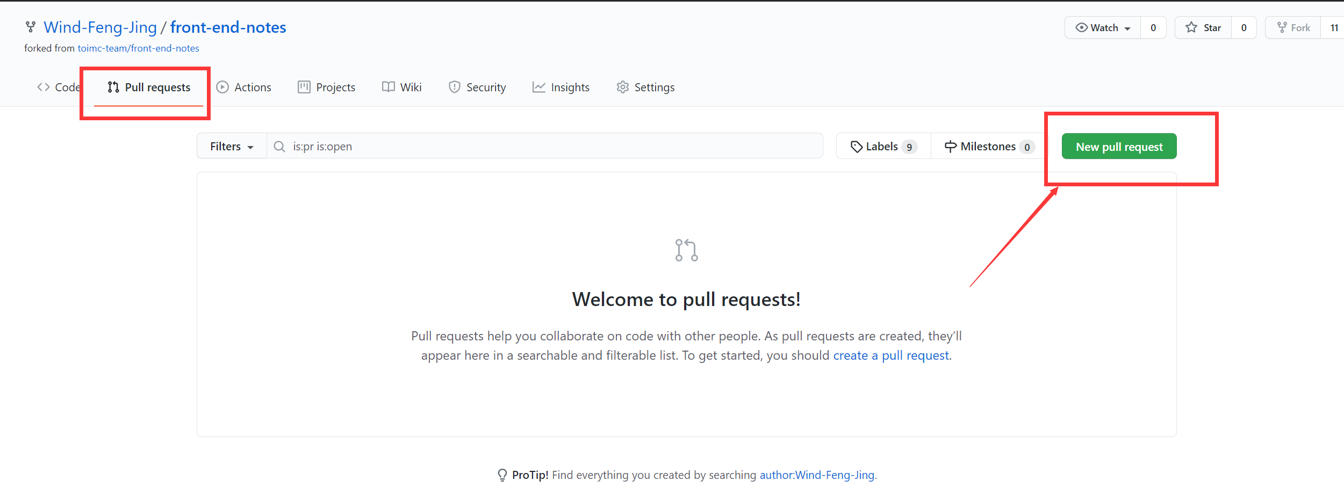Switch to the Pull requests tab
Image resolution: width=1344 pixels, height=495 pixels.
point(149,87)
